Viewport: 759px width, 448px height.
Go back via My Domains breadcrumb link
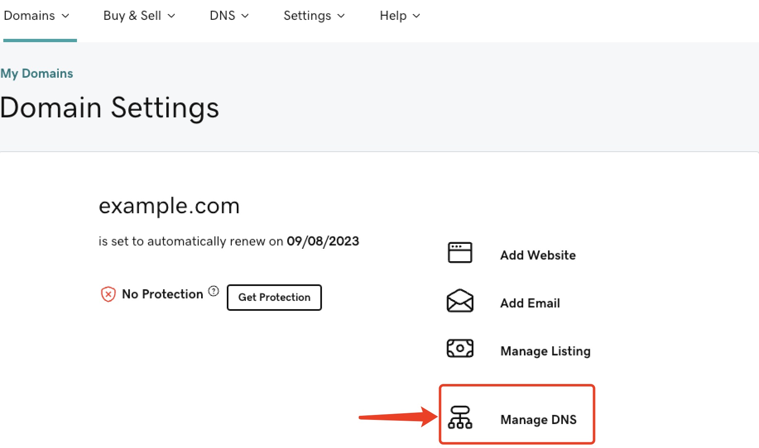(x=37, y=74)
